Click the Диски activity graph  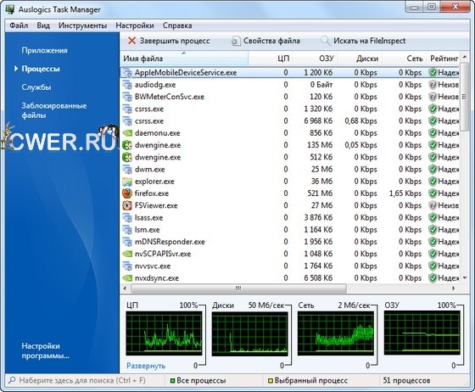pos(250,333)
